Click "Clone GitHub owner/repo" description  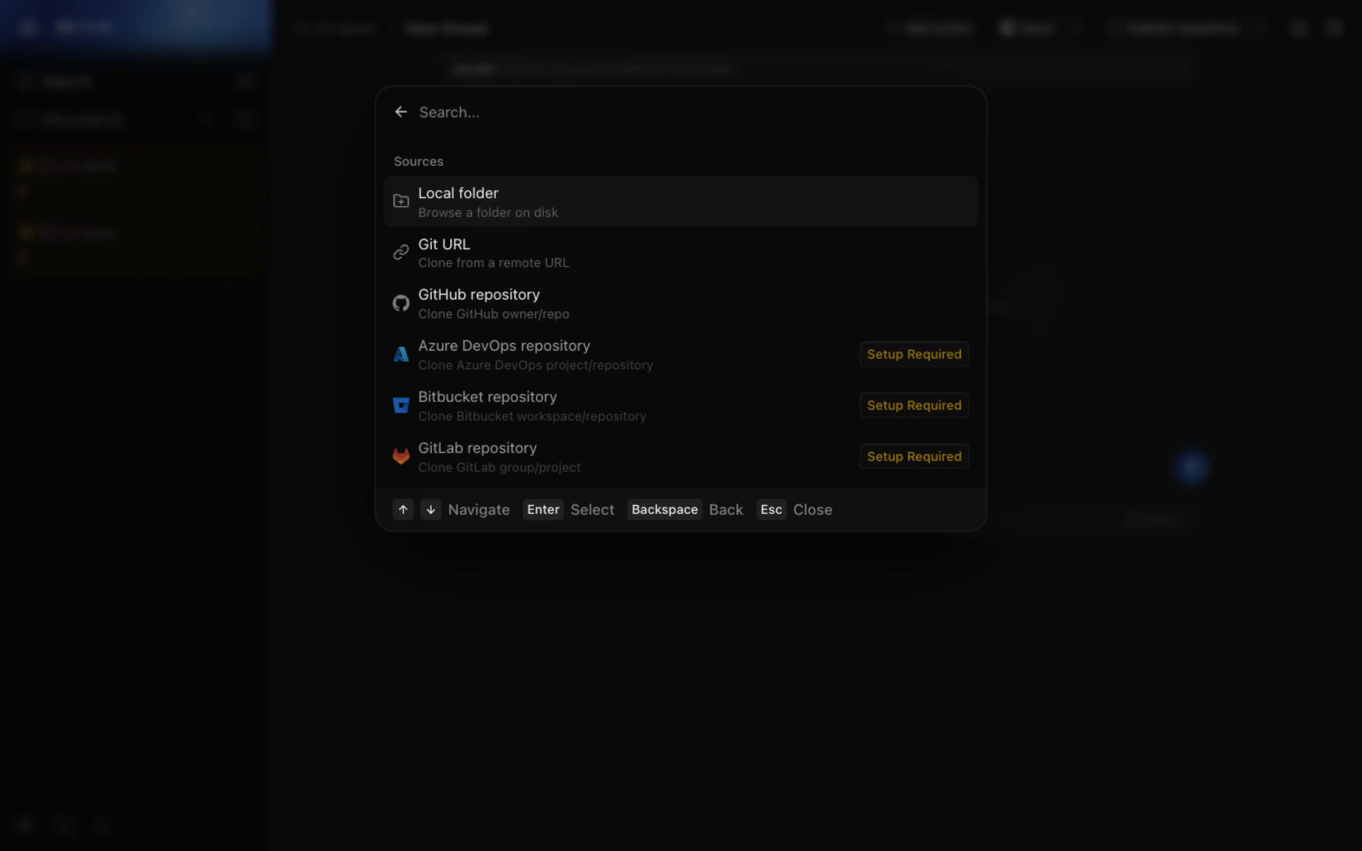[x=494, y=314]
